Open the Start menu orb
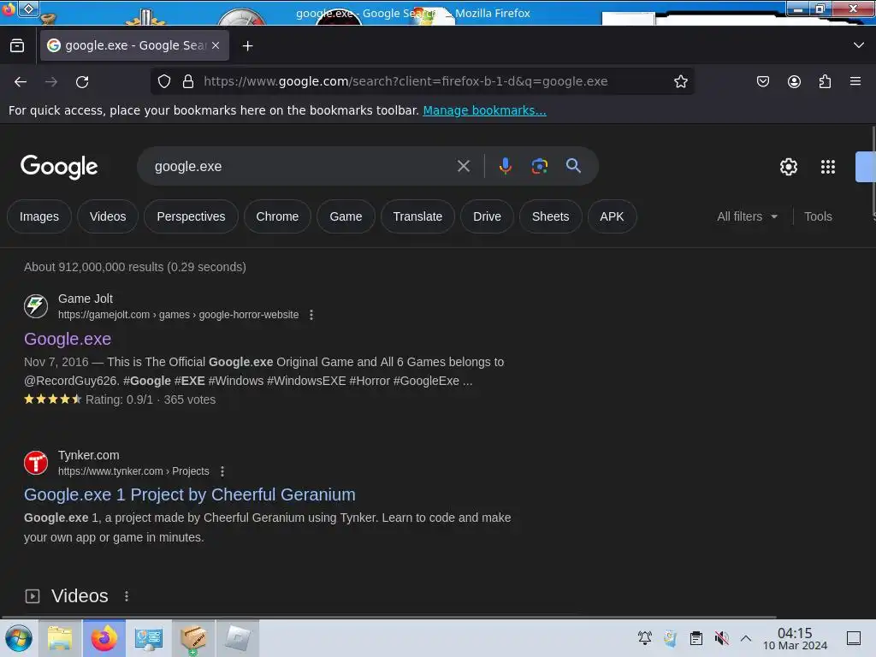This screenshot has height=657, width=876. pyautogui.click(x=19, y=638)
